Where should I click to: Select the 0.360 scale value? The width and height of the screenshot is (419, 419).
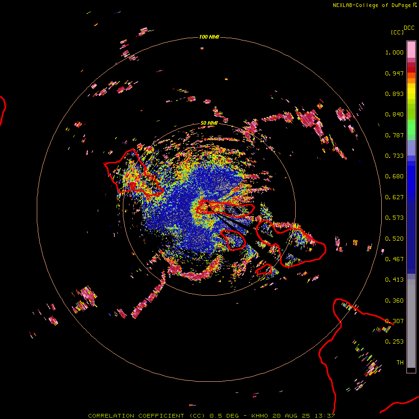click(x=394, y=301)
